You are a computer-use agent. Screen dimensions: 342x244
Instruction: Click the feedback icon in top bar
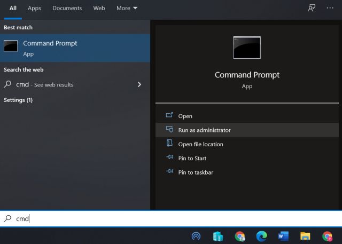pos(311,8)
